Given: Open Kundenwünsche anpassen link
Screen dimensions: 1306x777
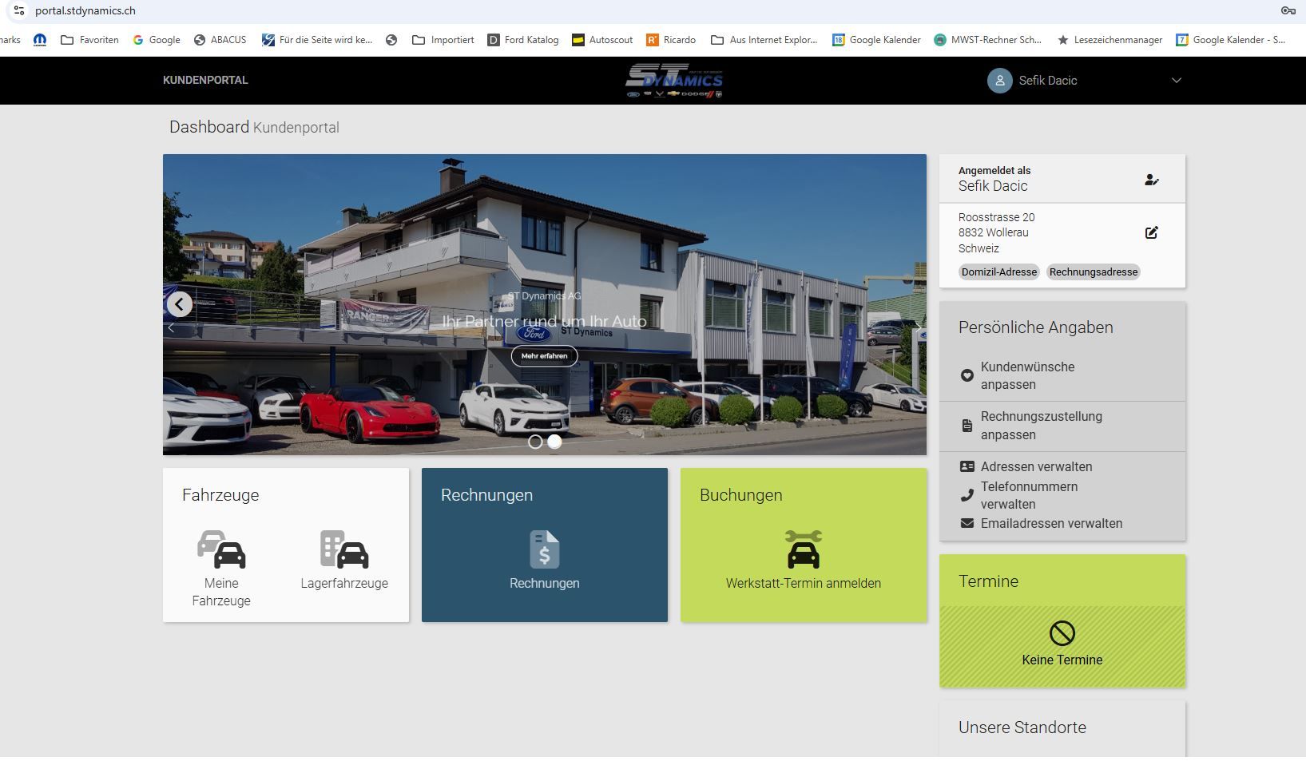Looking at the screenshot, I should pos(1027,375).
